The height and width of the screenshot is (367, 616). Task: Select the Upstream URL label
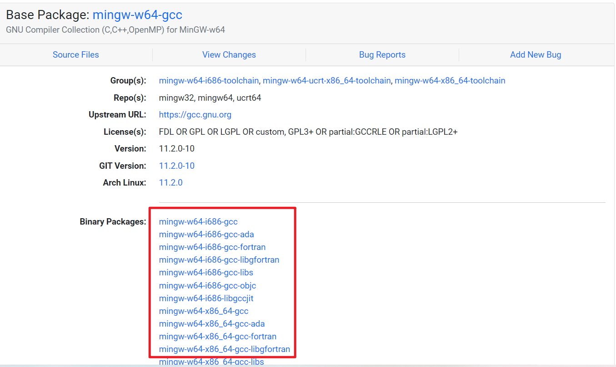coord(117,115)
